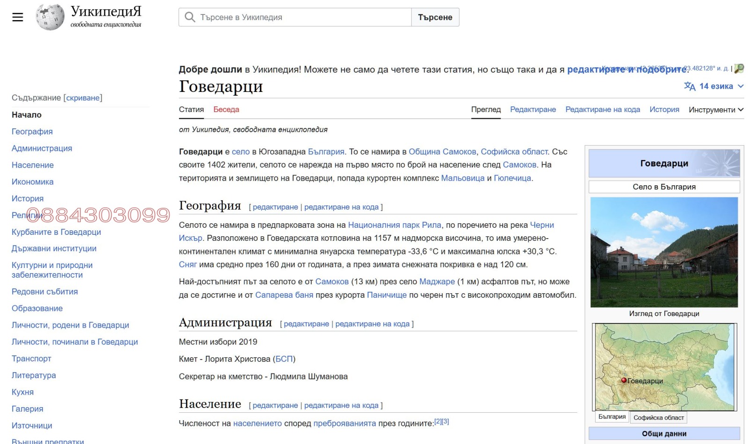
Task: Click the Wikipedia globe logo
Action: point(50,17)
